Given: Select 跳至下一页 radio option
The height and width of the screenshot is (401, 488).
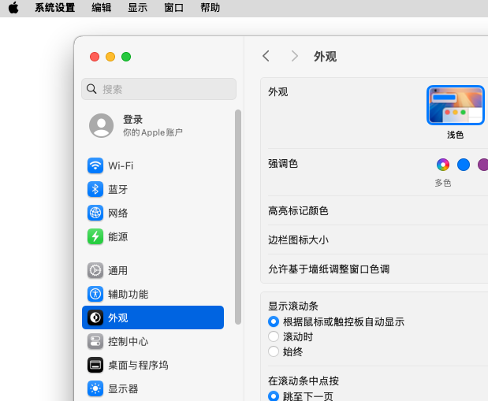Looking at the screenshot, I should [x=274, y=396].
